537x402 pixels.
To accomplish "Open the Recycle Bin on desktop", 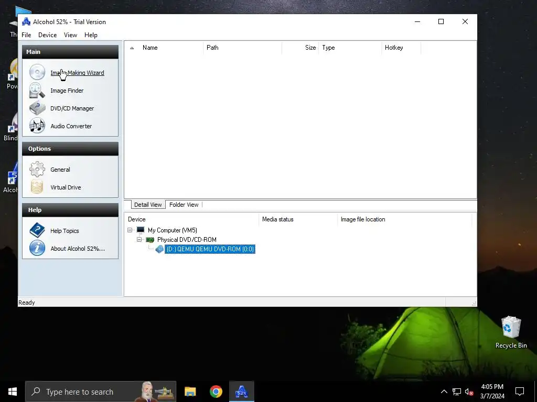I will click(x=511, y=332).
